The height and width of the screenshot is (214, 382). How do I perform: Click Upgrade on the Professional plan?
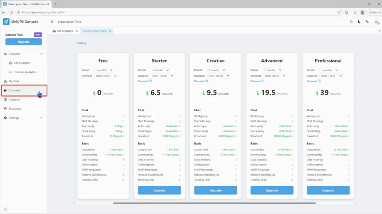point(328,190)
